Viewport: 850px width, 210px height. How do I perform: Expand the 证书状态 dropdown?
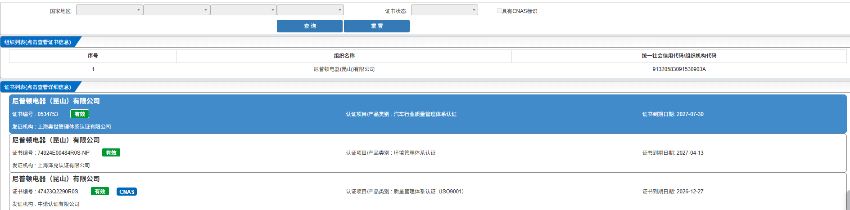coord(444,10)
